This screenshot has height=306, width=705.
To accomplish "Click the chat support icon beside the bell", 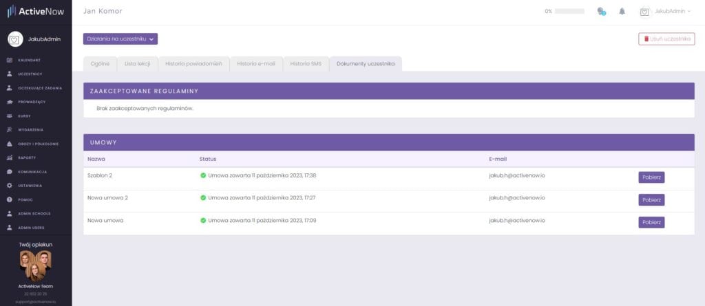I will click(x=601, y=12).
